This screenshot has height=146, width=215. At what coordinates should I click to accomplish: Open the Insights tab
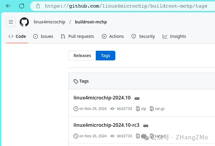(x=174, y=36)
